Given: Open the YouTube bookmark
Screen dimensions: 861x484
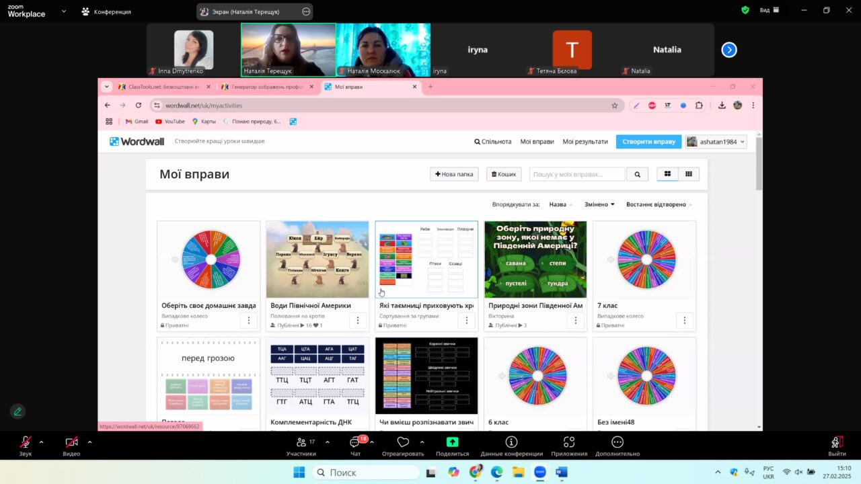Looking at the screenshot, I should [170, 122].
